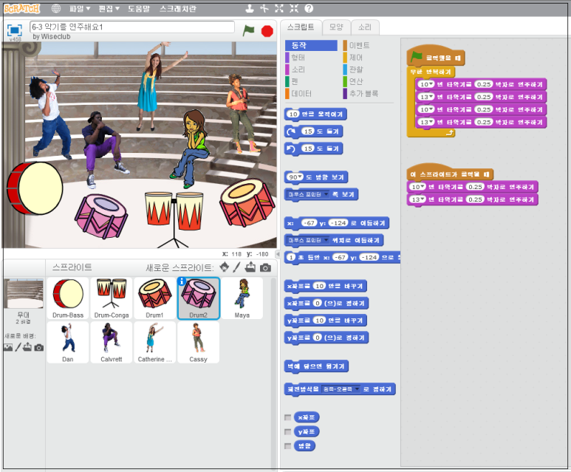The image size is (571, 472).
Task: Open the 스크래치란 menu item
Action: pyautogui.click(x=178, y=8)
